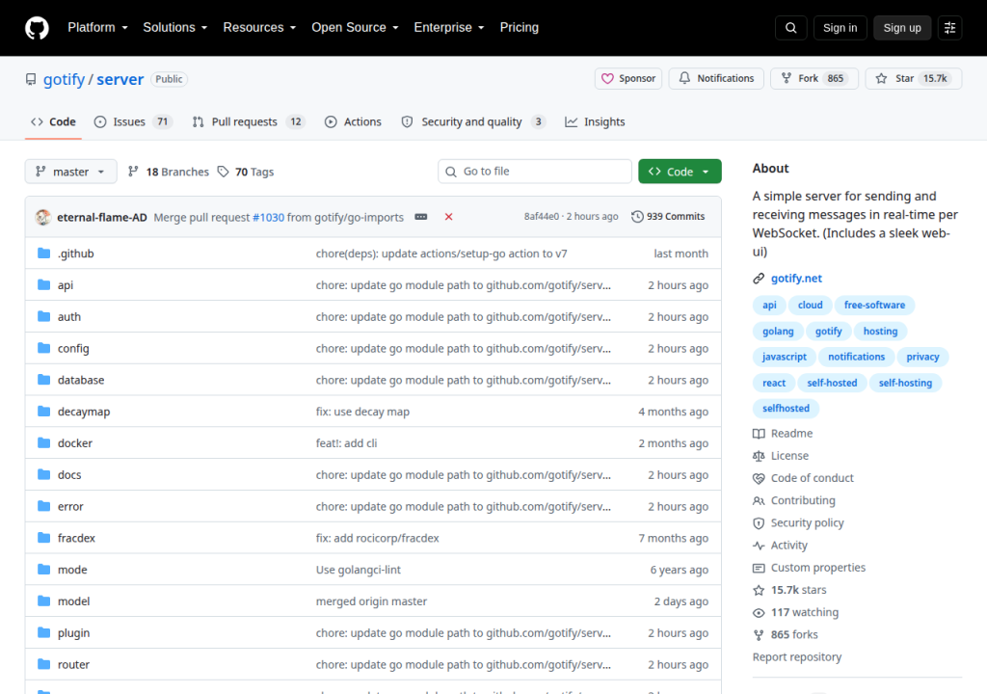
Task: Open Security and quality tab
Action: 473,121
